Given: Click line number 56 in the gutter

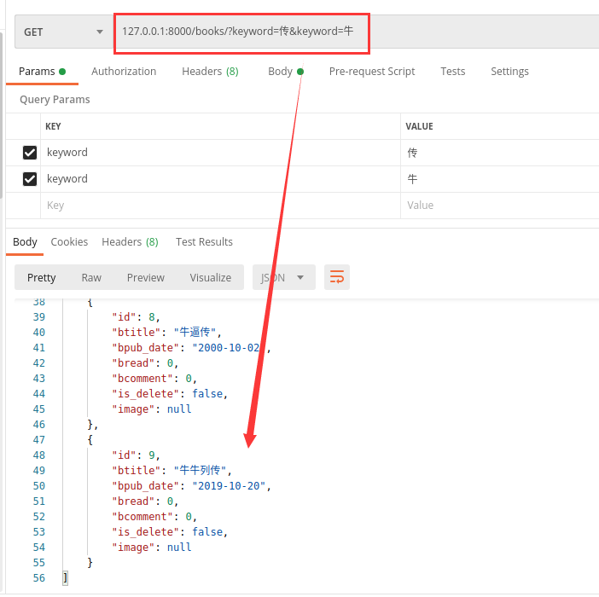Looking at the screenshot, I should click(39, 578).
